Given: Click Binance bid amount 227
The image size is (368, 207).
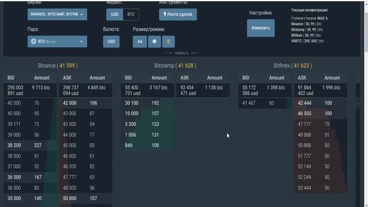Looking at the screenshot, I should tap(38, 145).
